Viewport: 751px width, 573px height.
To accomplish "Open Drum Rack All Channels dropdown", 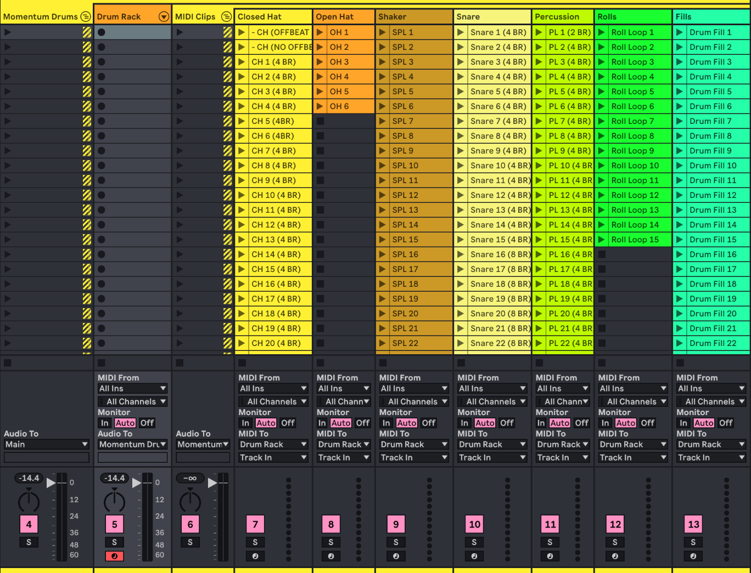I will 132,402.
